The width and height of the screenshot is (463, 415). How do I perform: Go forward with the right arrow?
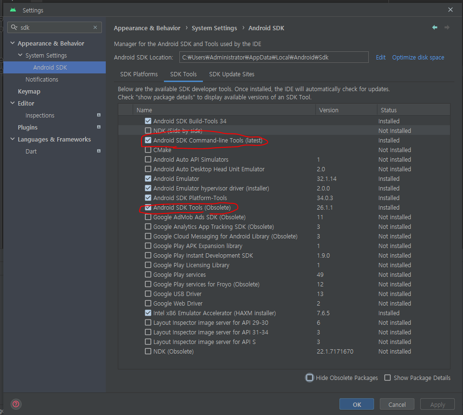[447, 27]
